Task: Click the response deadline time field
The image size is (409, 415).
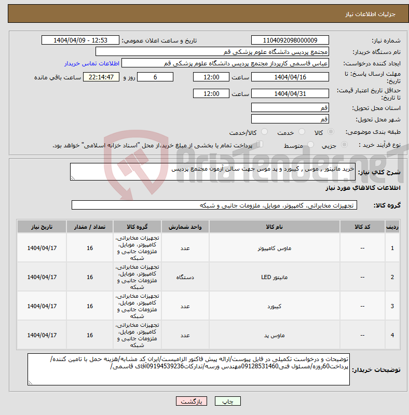Action: [x=211, y=77]
